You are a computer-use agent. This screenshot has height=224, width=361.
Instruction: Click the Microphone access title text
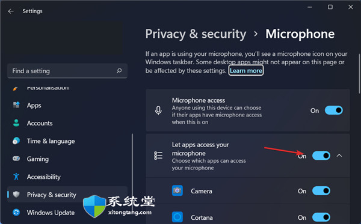coord(199,100)
